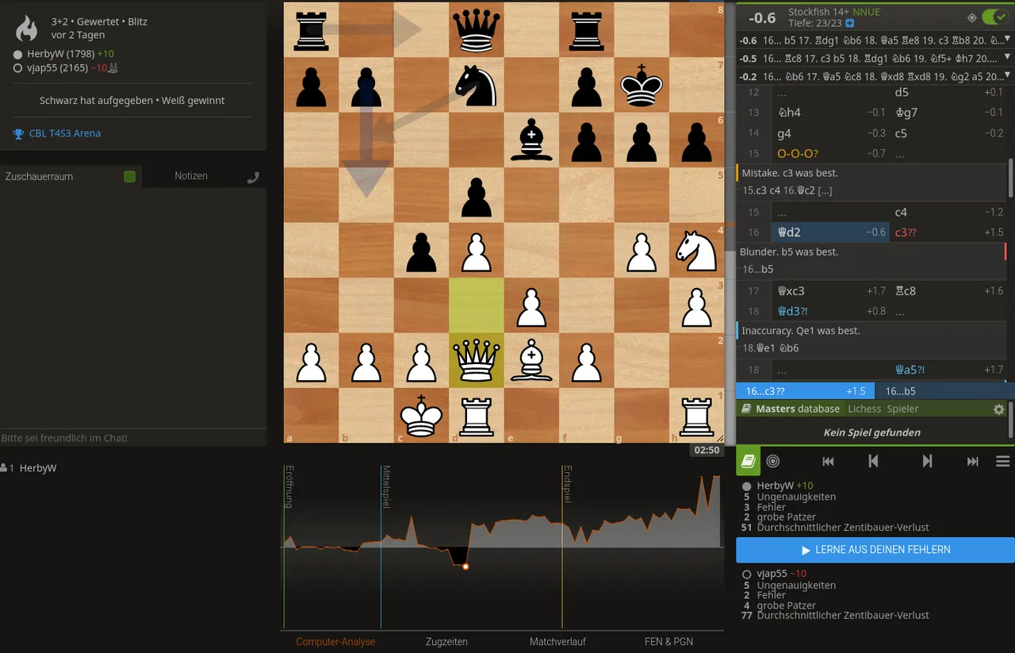Select the white knight on h4
The image size is (1015, 653).
(x=696, y=250)
